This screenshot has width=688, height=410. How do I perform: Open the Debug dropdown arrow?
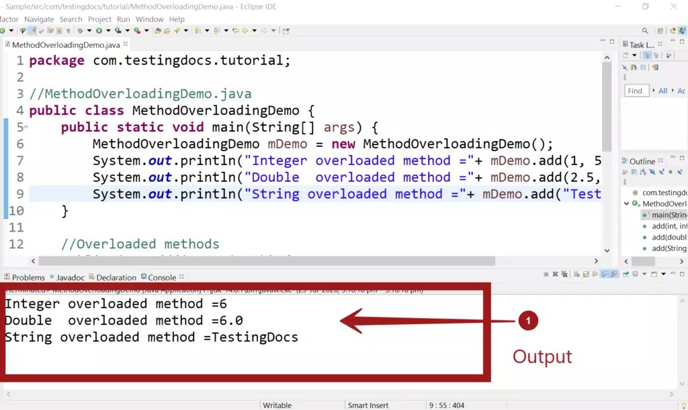point(89,31)
